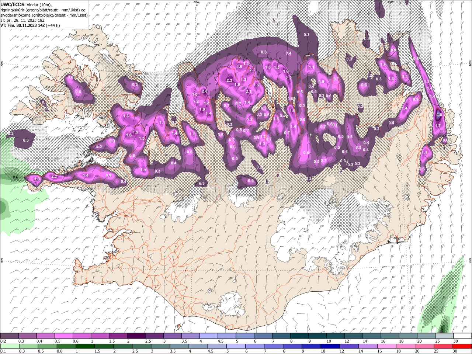
Task: Click the "4.0" value on the map
Action: pos(438,115)
